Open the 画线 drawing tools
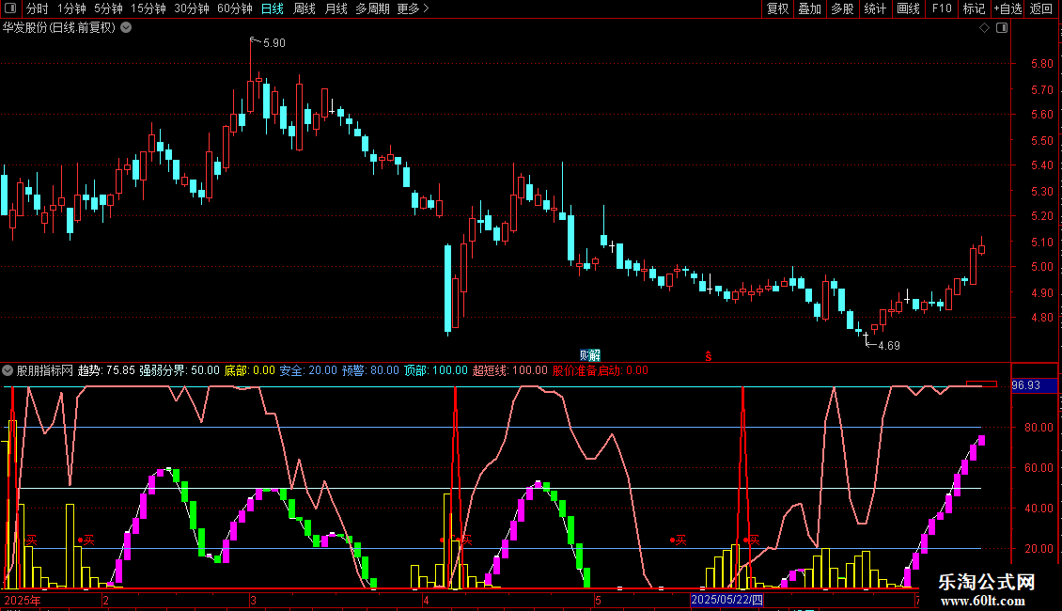Viewport: 1062px width, 611px height. (908, 8)
